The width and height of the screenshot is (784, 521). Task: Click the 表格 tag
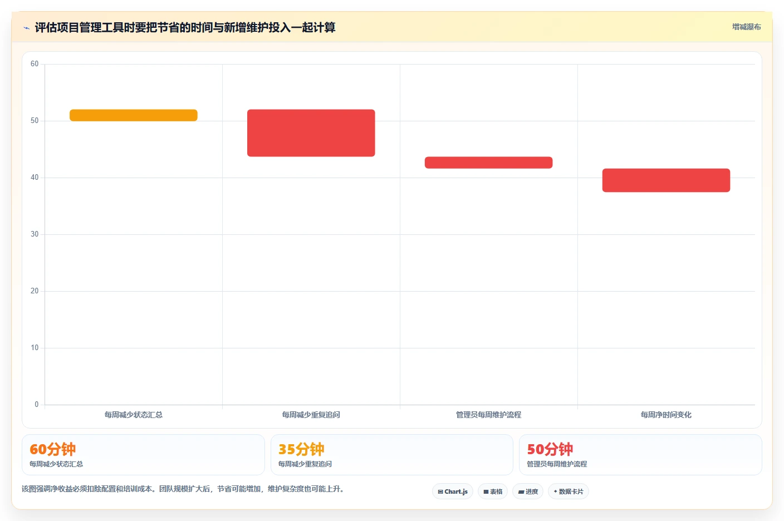(493, 491)
